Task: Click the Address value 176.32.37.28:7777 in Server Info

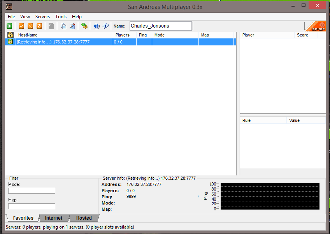Action: pyautogui.click(x=144, y=184)
